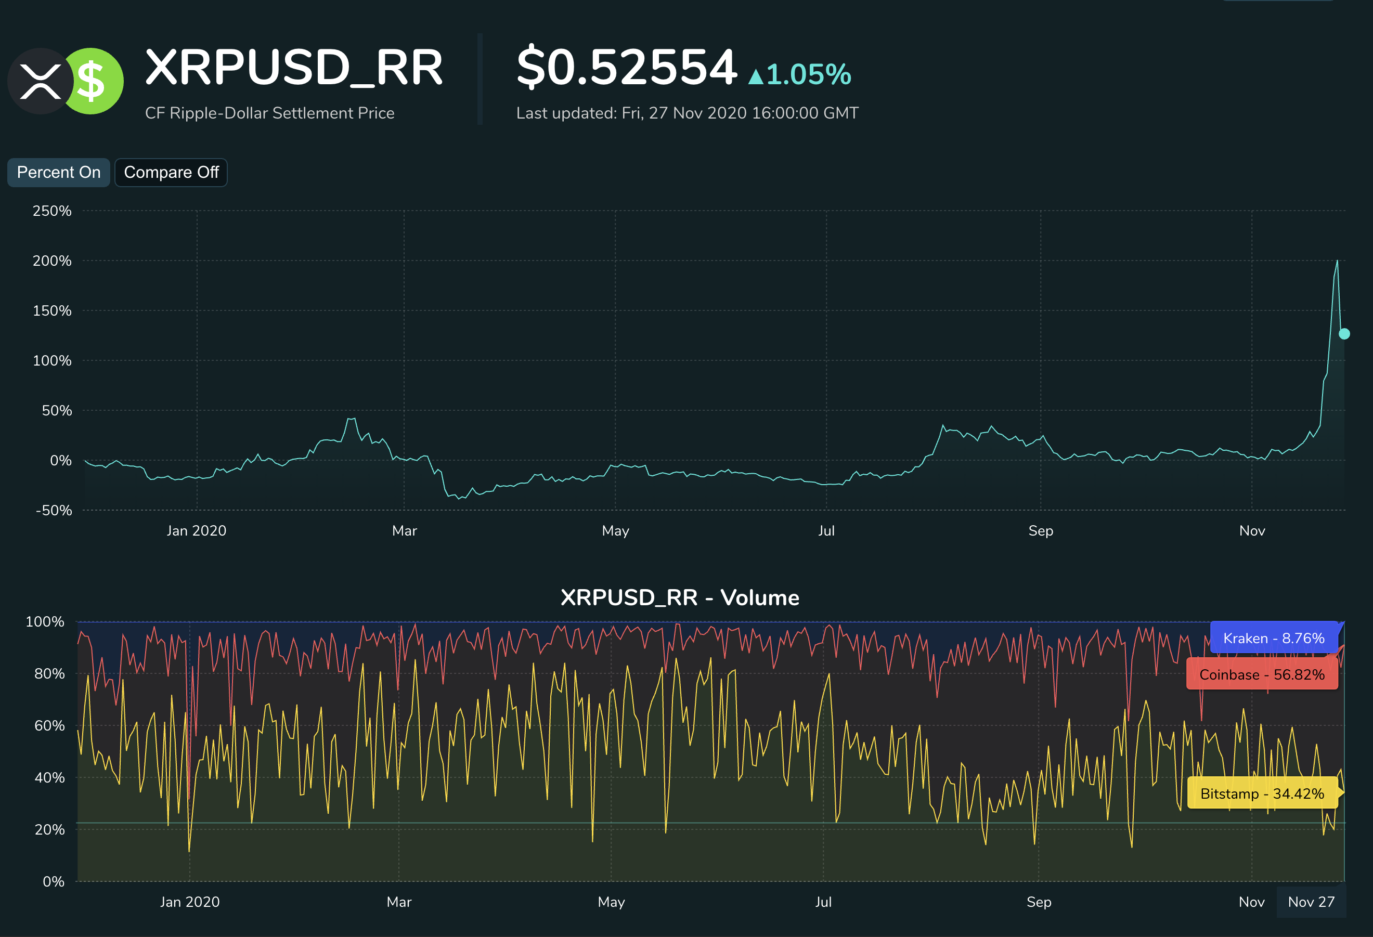The height and width of the screenshot is (937, 1373).
Task: Click the 20% label on volume chart
Action: click(49, 829)
